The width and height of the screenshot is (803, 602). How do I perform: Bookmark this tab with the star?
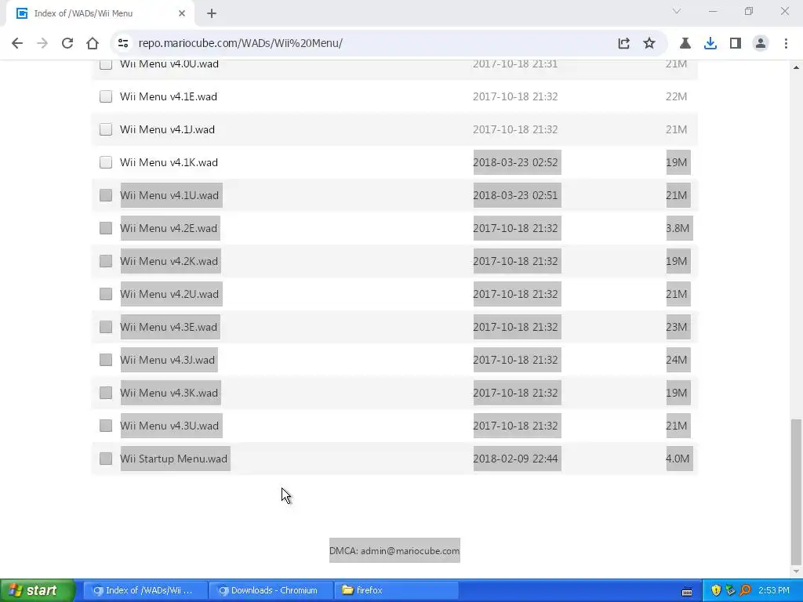[x=649, y=43]
